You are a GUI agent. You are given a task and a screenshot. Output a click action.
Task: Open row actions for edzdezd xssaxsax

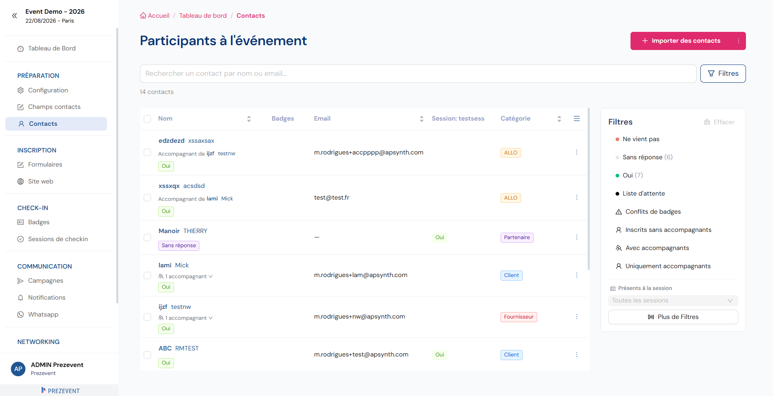pyautogui.click(x=576, y=152)
